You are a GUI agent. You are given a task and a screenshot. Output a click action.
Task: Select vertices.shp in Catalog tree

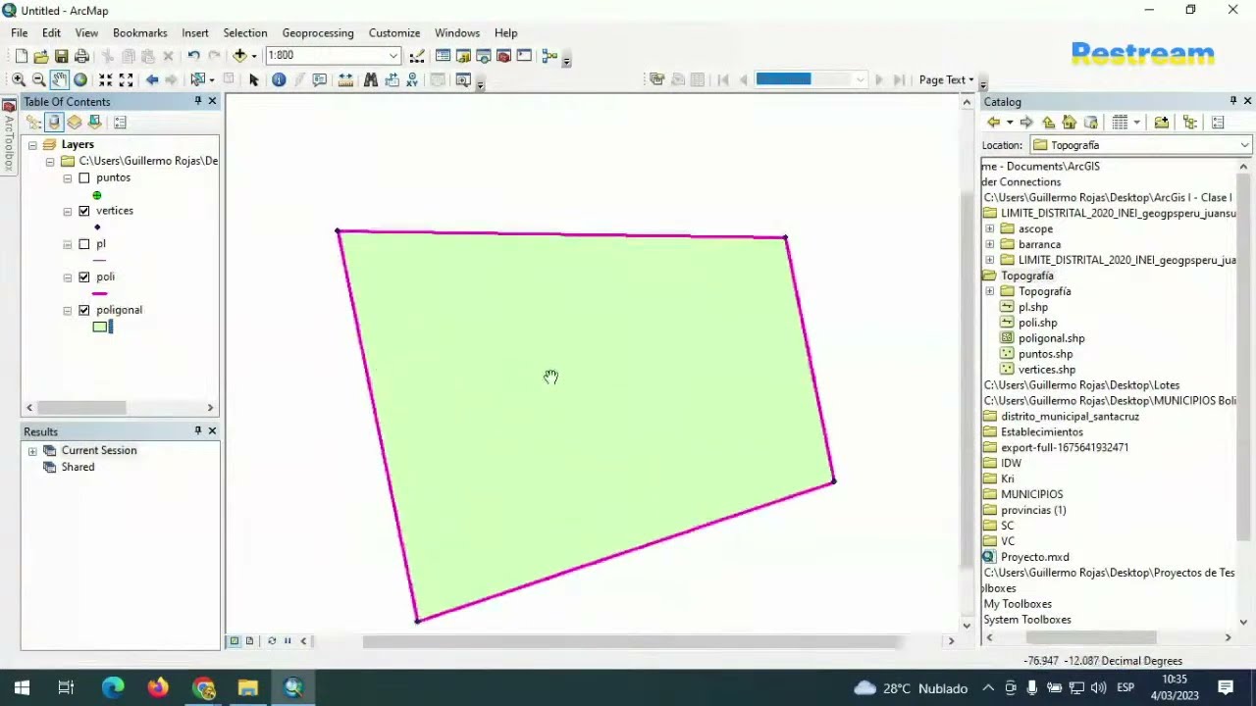[x=1046, y=370]
